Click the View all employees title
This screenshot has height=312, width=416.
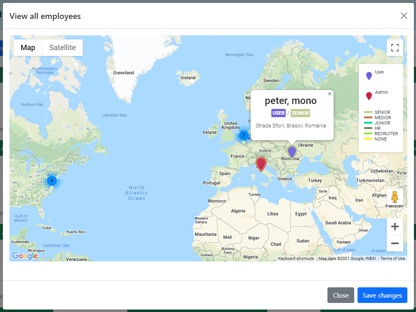(x=45, y=16)
